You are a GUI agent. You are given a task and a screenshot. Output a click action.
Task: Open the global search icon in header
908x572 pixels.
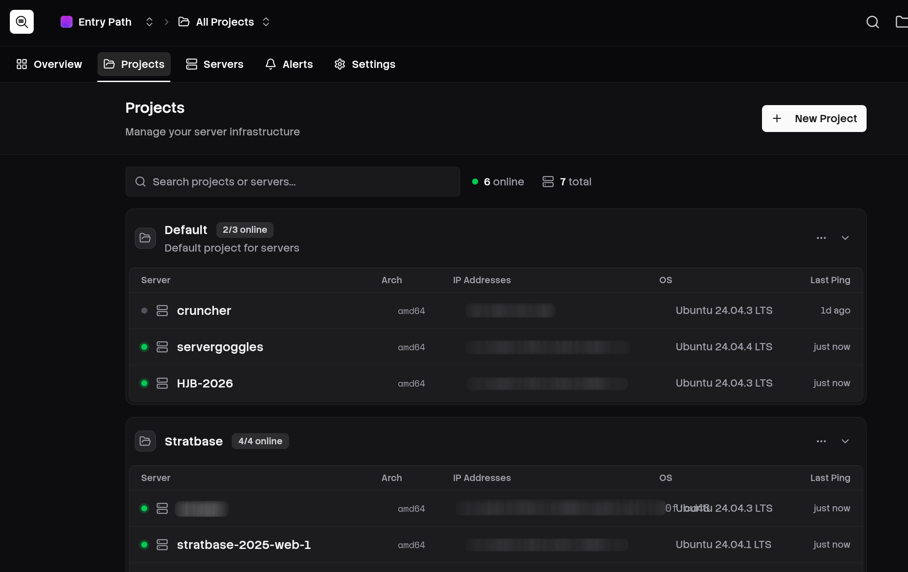tap(873, 22)
